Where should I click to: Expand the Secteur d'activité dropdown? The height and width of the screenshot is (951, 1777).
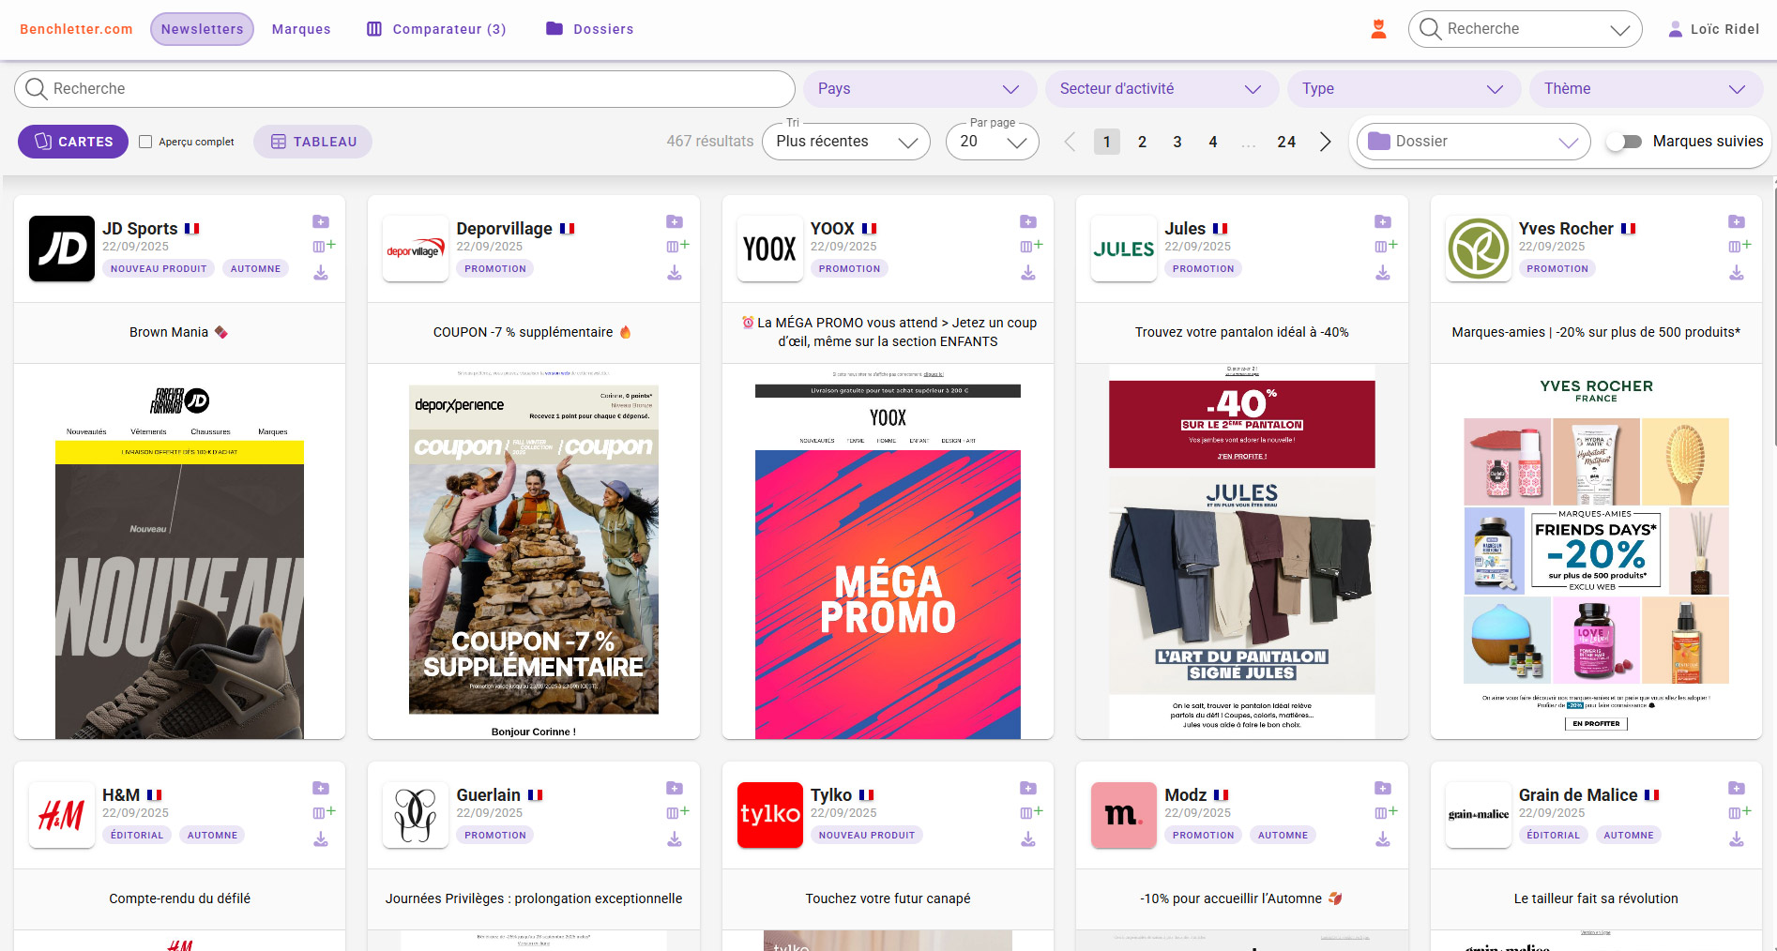1160,89
